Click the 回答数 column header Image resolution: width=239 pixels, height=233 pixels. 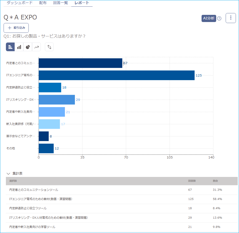tap(192, 181)
